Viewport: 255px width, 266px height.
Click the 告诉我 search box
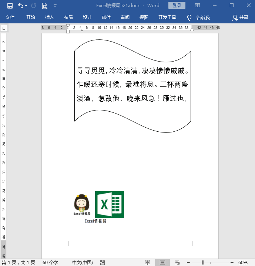click(x=203, y=17)
